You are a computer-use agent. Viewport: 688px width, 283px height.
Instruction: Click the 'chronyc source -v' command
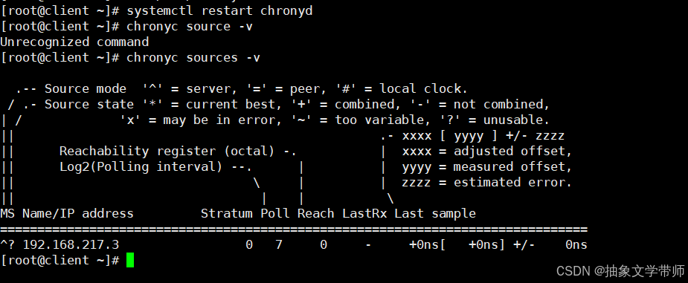(x=190, y=26)
